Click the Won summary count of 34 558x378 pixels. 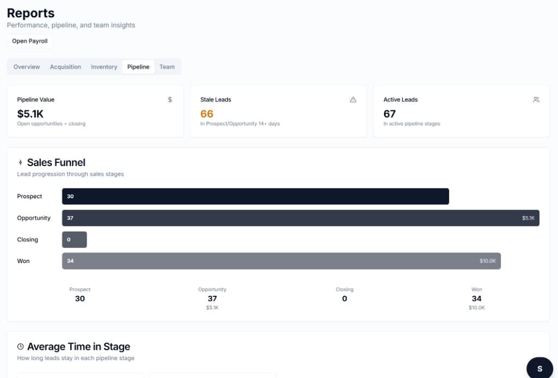pyautogui.click(x=476, y=298)
